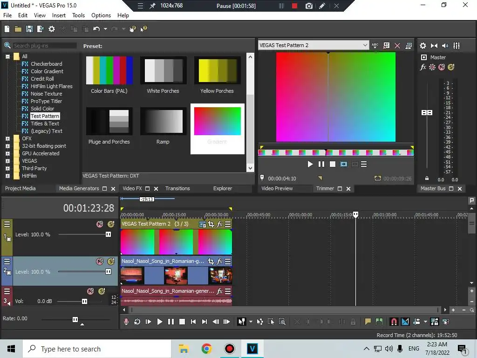Open the File menu

click(x=7, y=15)
